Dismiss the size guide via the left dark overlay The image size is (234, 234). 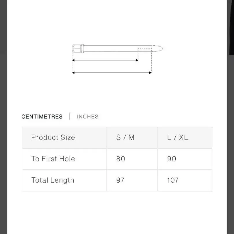click(3, 116)
